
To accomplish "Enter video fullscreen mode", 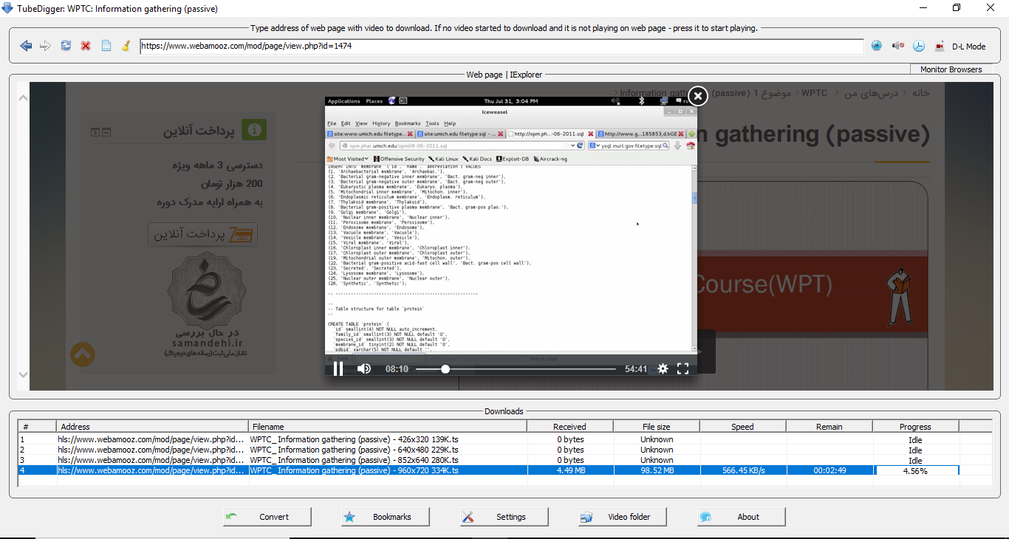I will [x=683, y=368].
